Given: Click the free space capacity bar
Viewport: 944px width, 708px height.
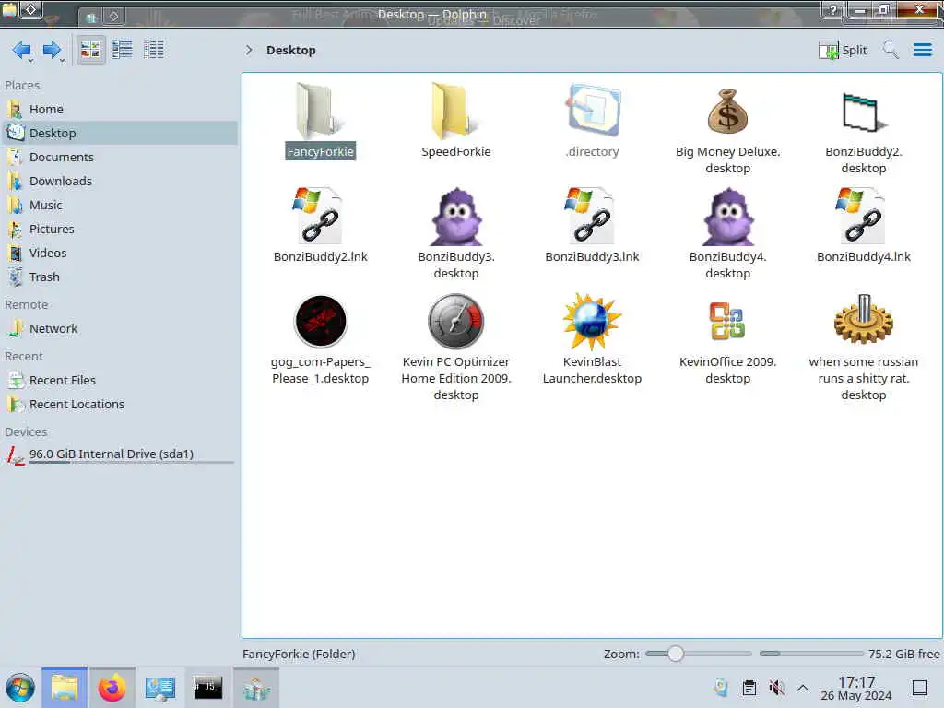Looking at the screenshot, I should click(811, 654).
